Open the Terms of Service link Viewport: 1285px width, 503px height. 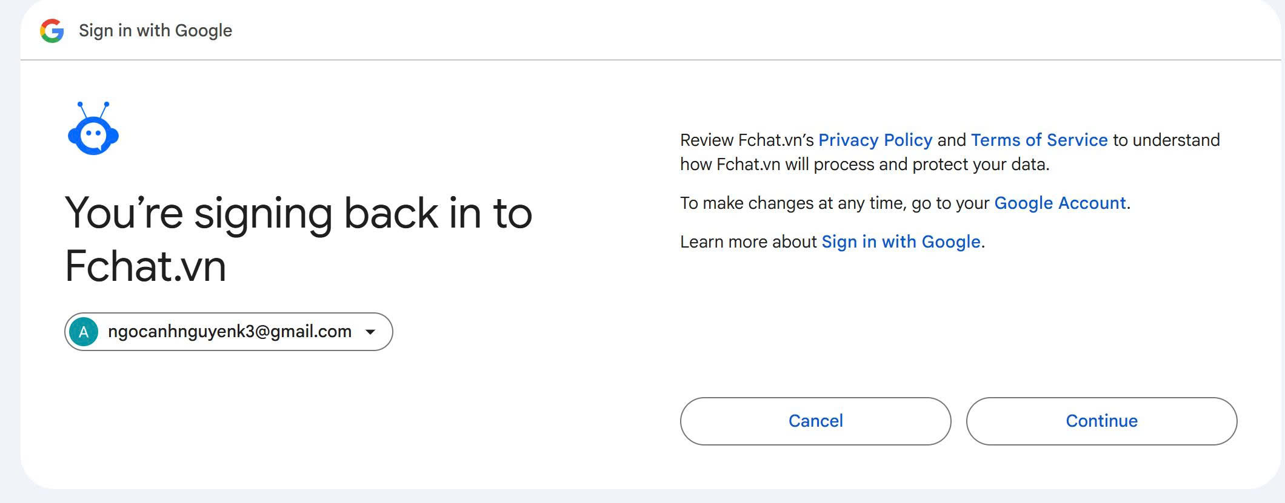pyautogui.click(x=1039, y=140)
